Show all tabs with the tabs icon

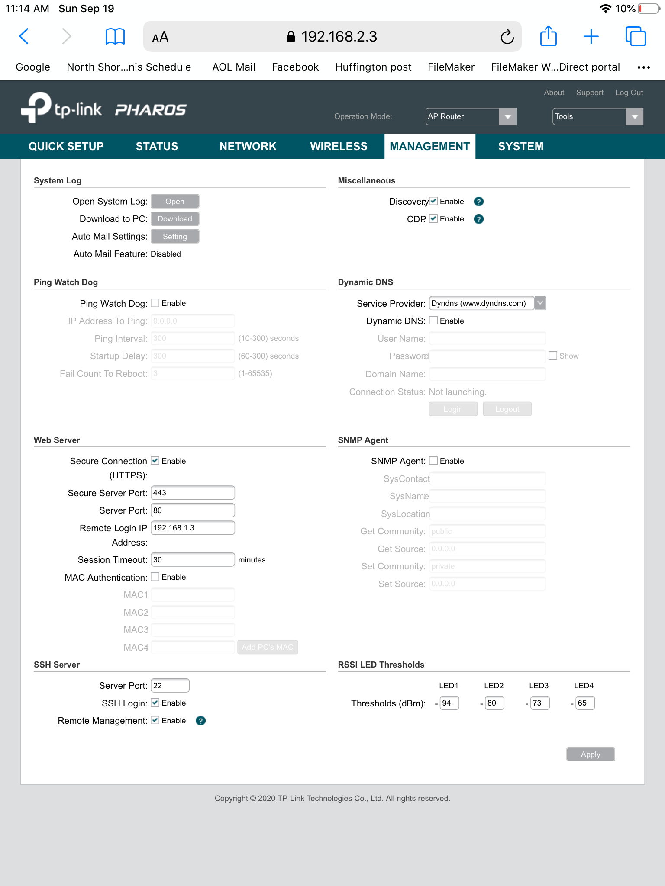(636, 36)
